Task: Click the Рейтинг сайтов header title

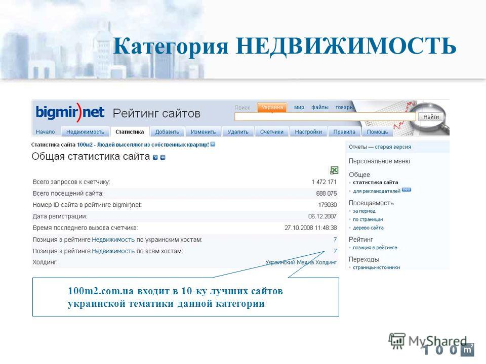Action: [156, 114]
